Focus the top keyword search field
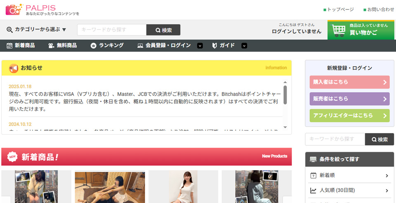The width and height of the screenshot is (396, 203). pyautogui.click(x=112, y=30)
